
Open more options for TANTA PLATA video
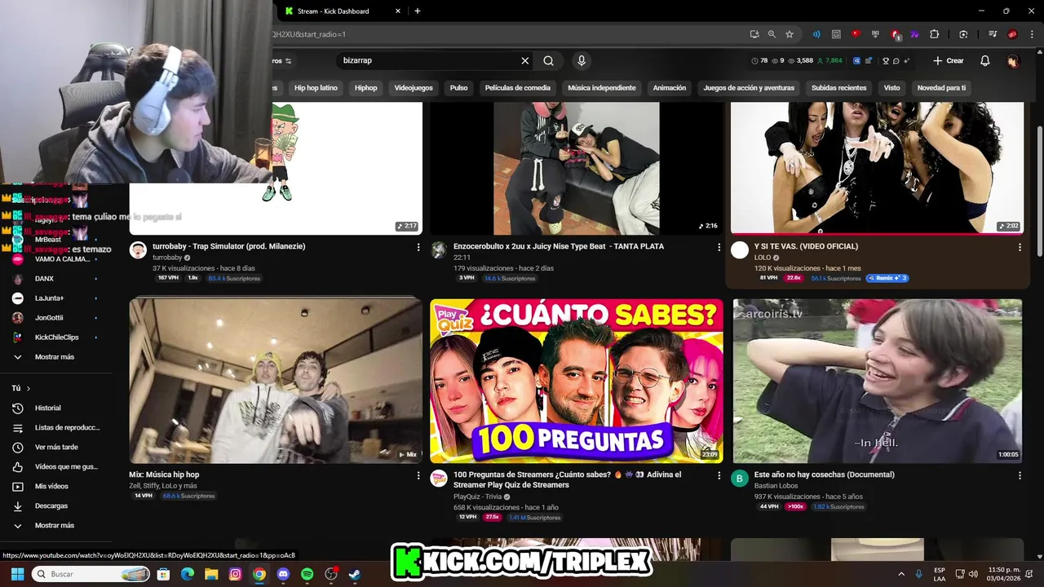tap(719, 247)
